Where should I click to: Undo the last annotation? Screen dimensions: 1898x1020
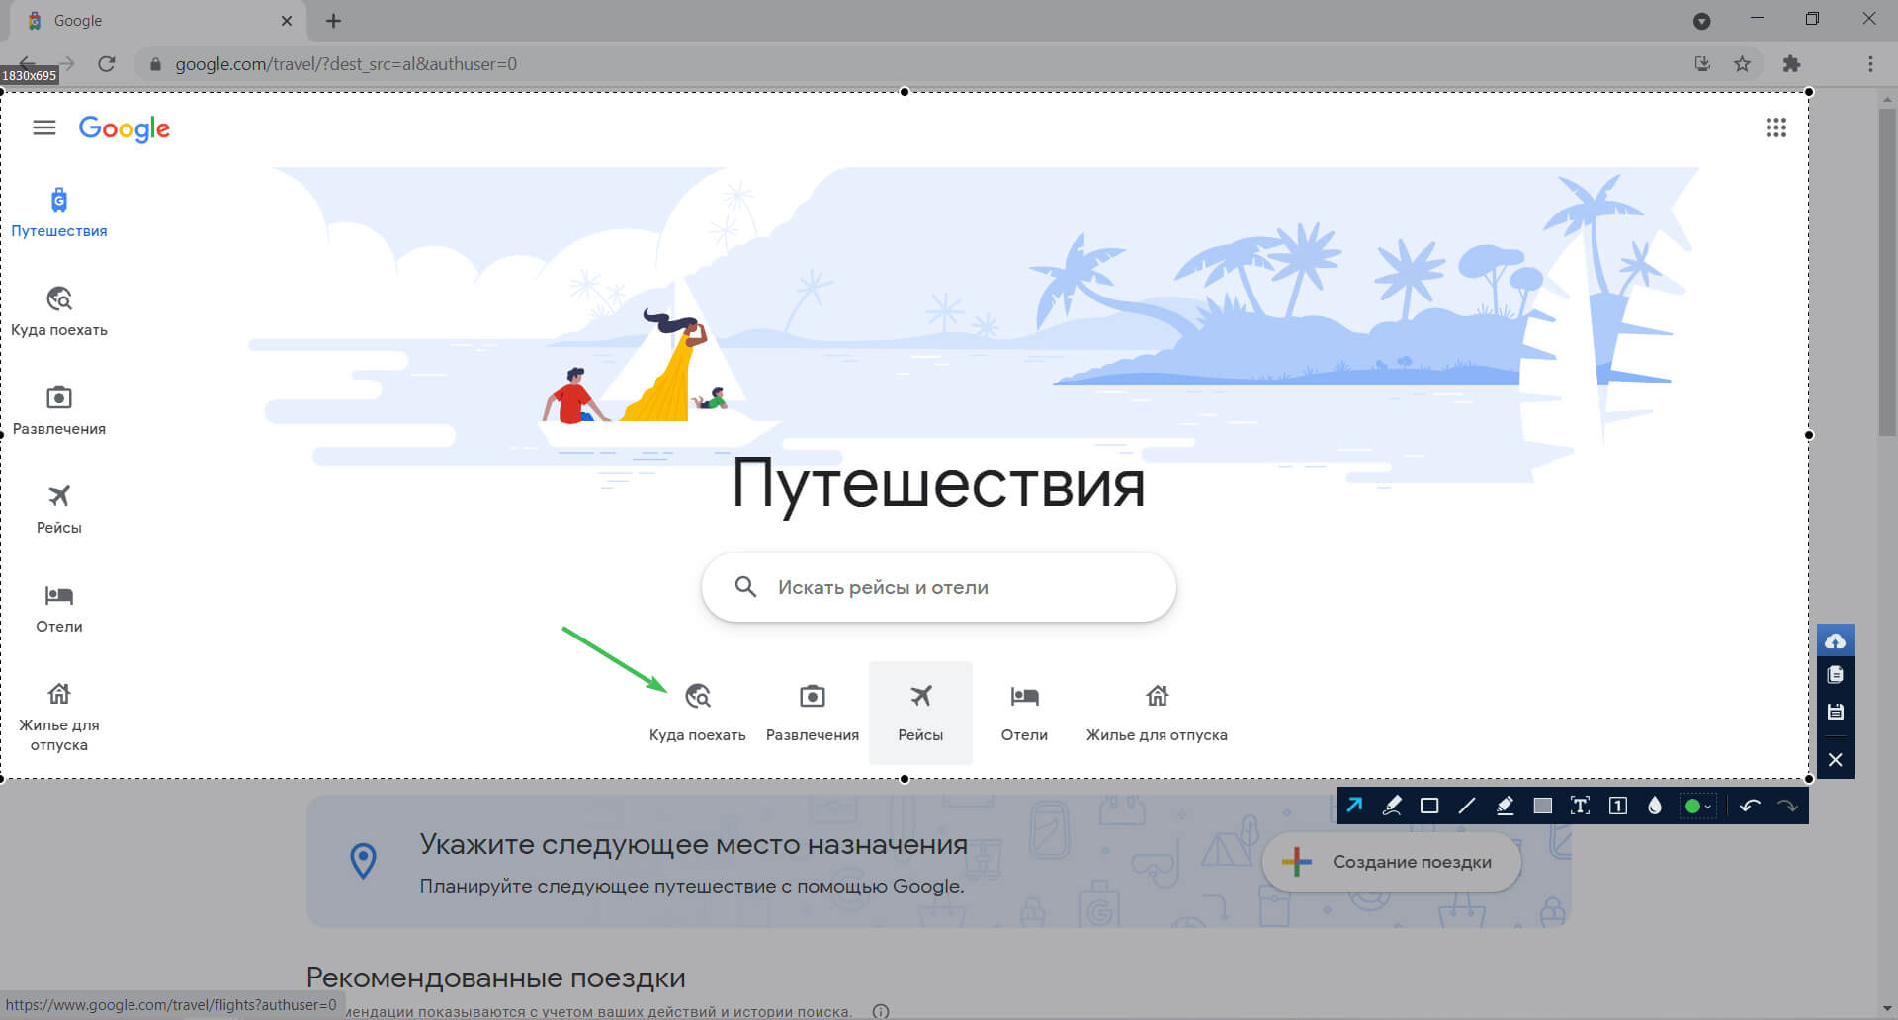pos(1751,806)
